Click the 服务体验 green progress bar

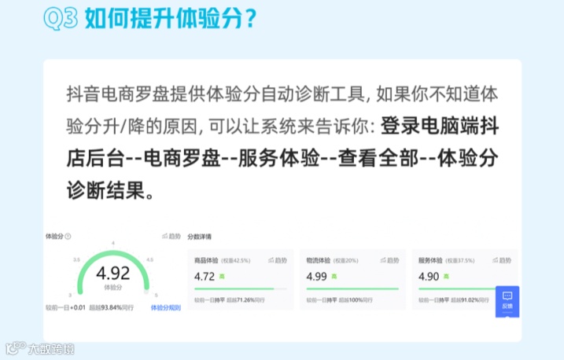tap(457, 288)
